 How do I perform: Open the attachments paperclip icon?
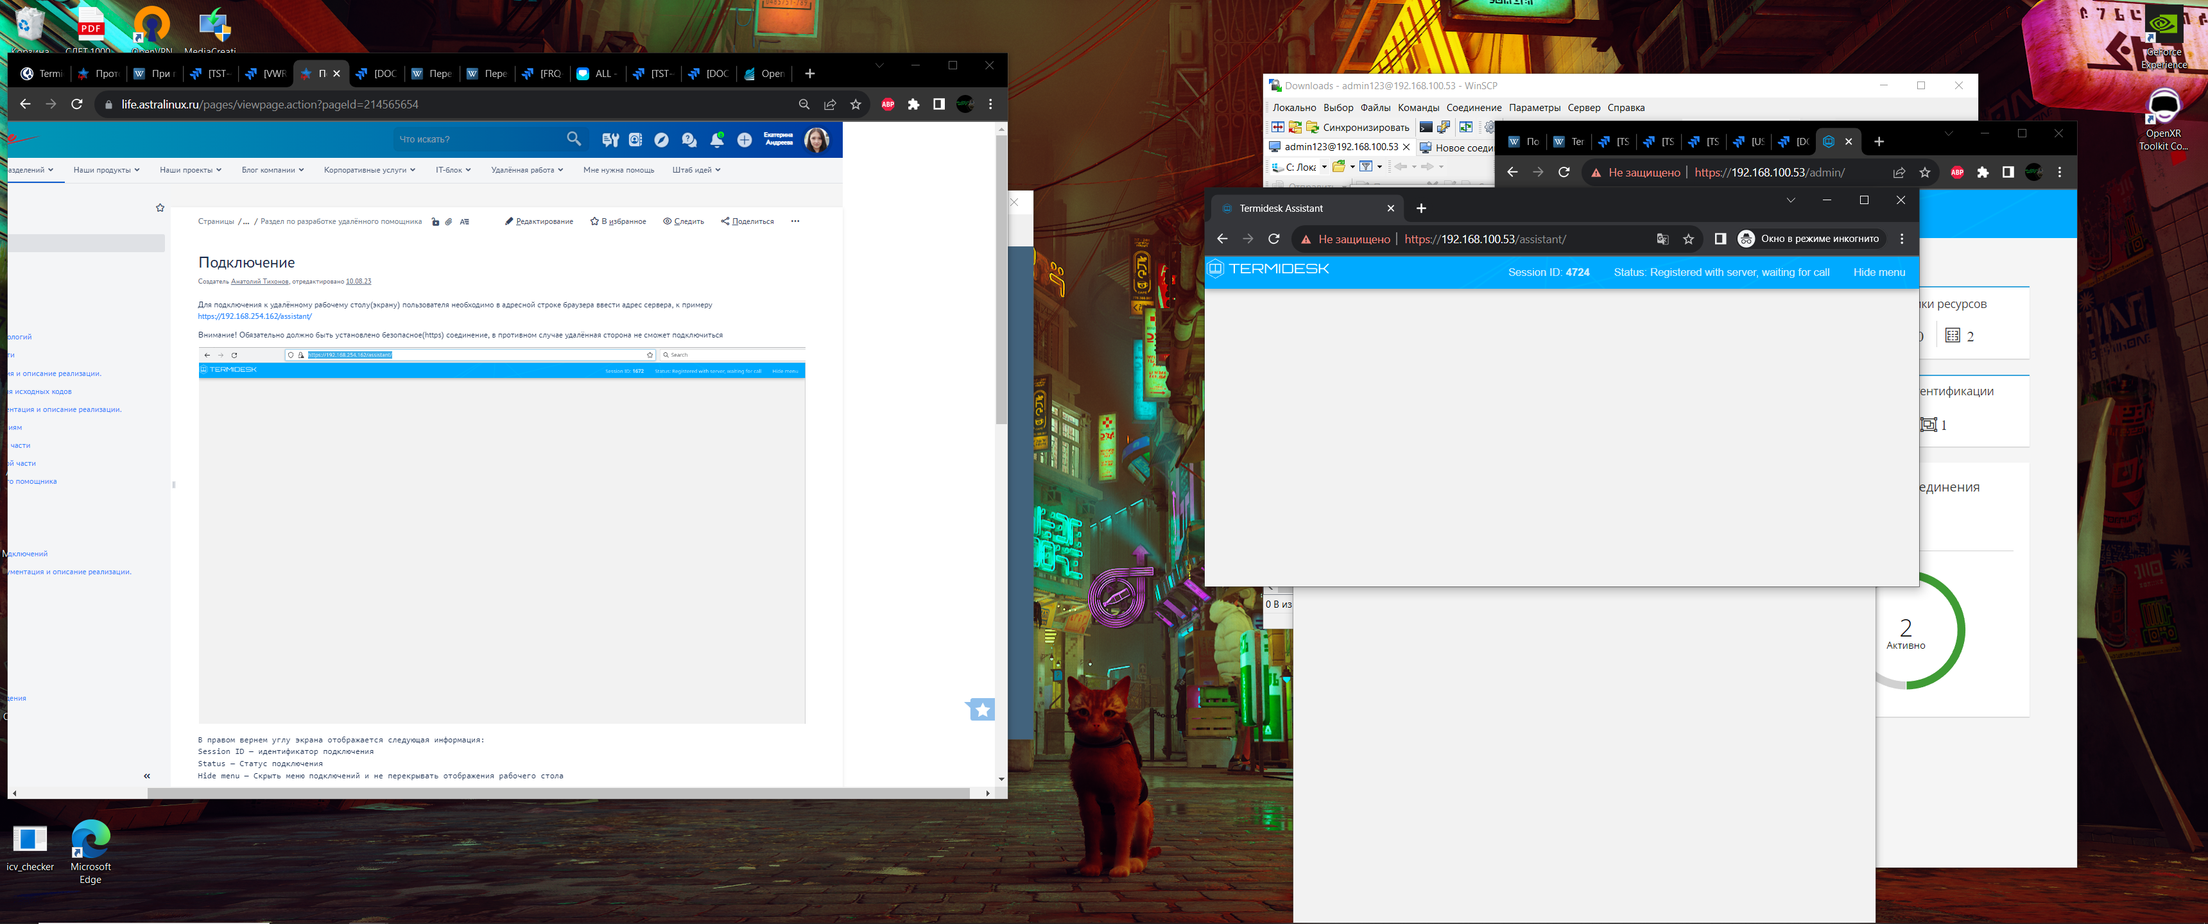[448, 222]
